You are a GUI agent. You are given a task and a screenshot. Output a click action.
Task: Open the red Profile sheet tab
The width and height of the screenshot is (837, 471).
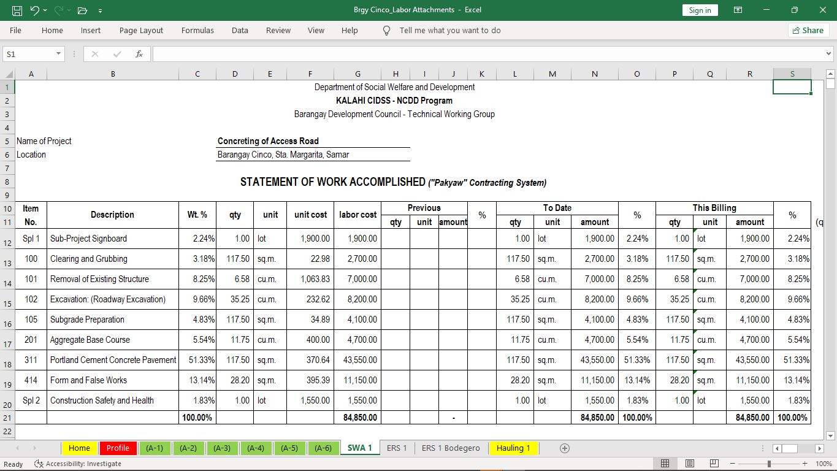118,448
